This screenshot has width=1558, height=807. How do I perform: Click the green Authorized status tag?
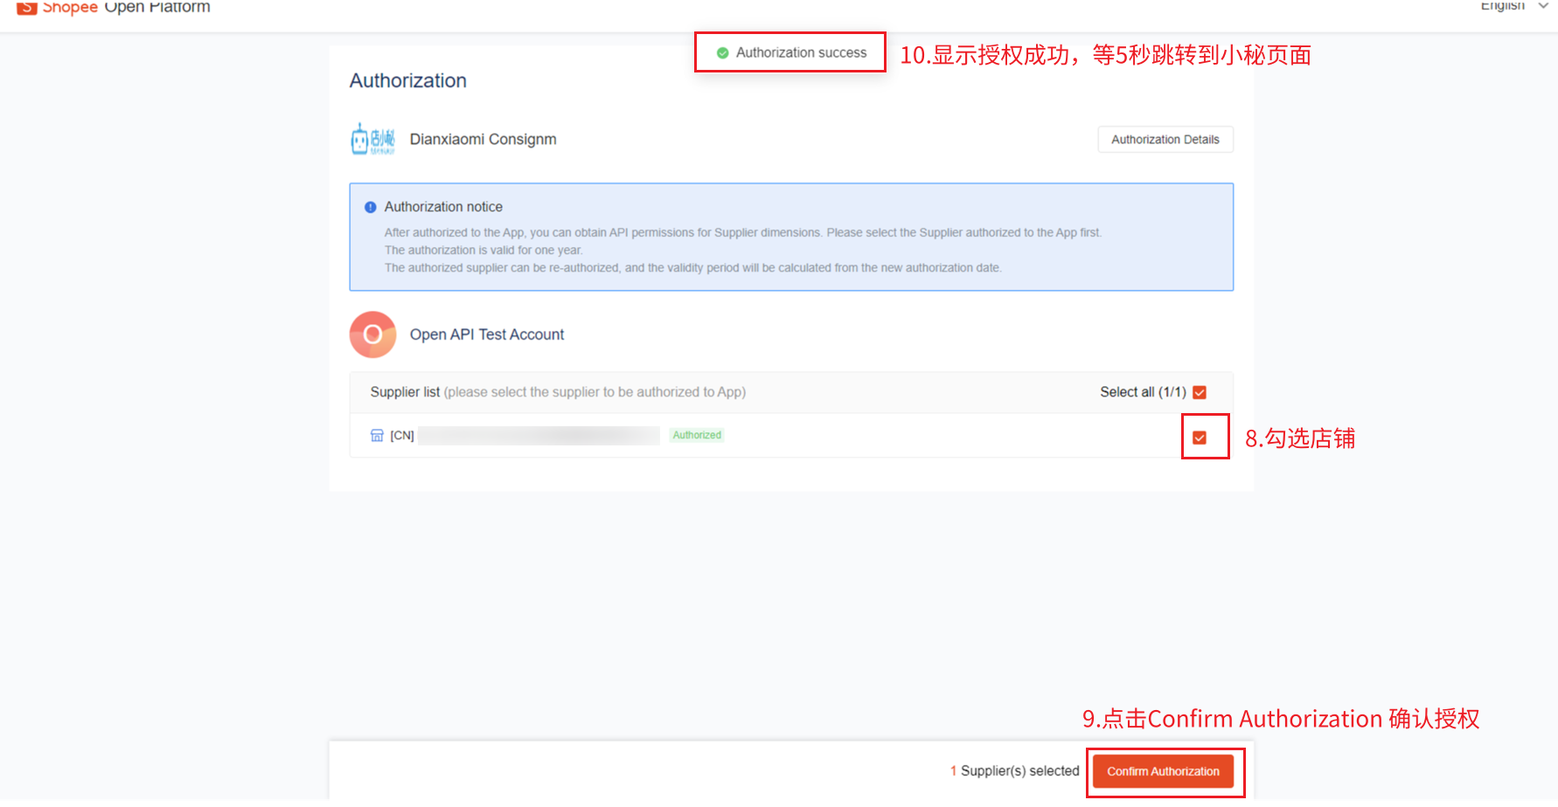click(697, 435)
